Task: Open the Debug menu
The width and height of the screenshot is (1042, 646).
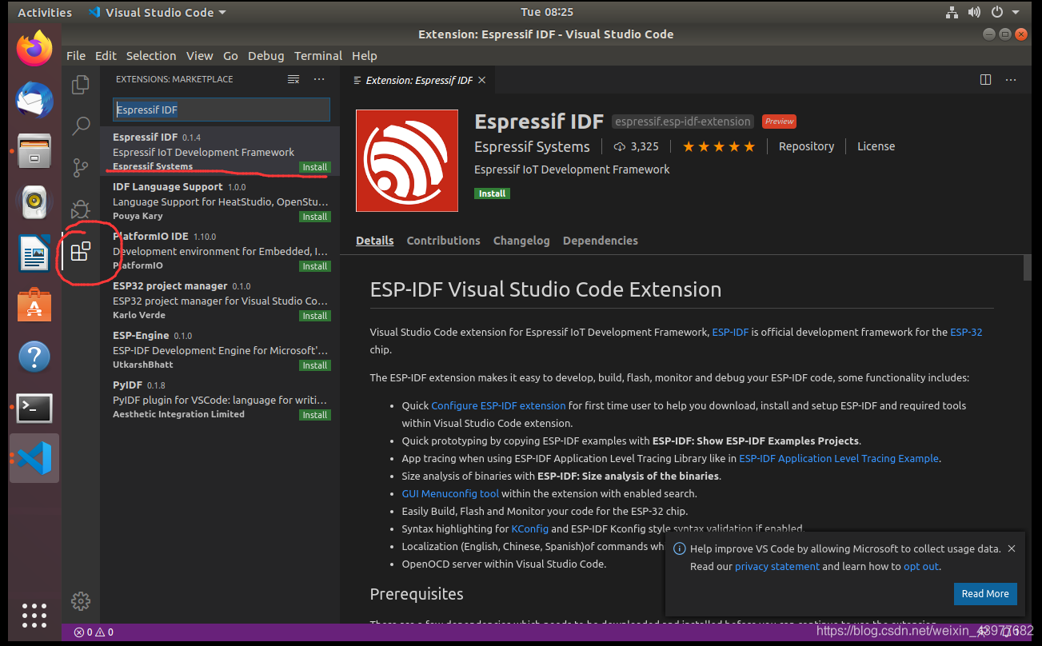Action: [265, 56]
